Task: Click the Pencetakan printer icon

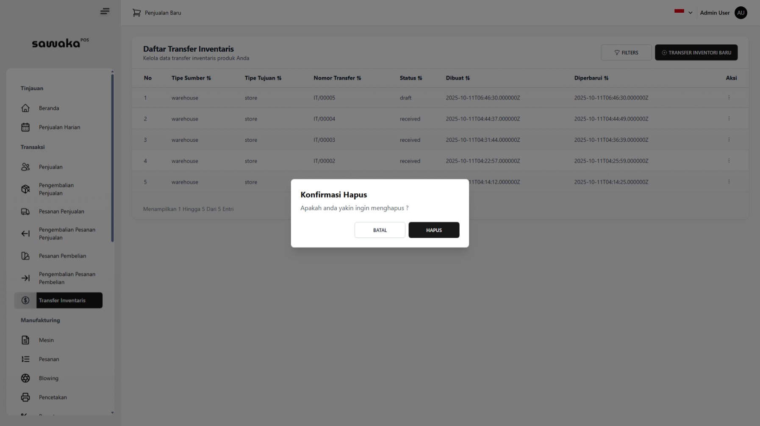Action: 25,397
